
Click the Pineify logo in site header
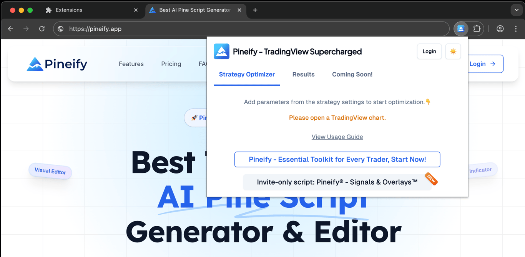(x=57, y=64)
